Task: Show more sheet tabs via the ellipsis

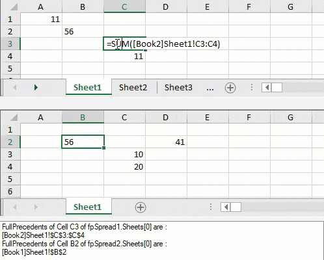Action: [210, 88]
